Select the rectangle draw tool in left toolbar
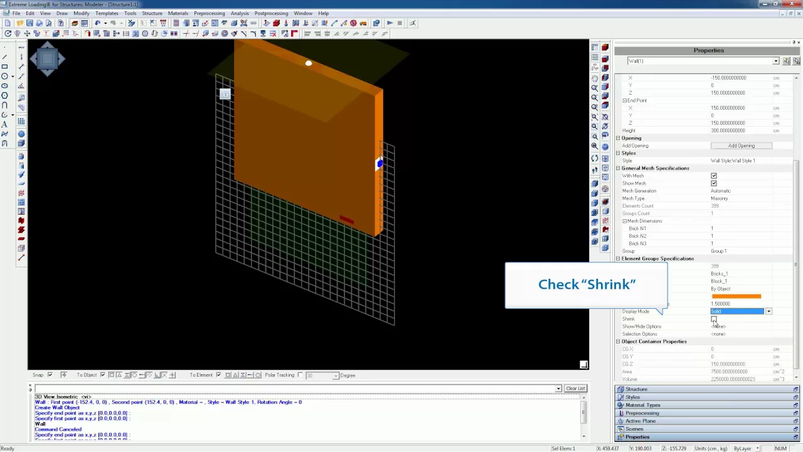The height and width of the screenshot is (452, 803). 4,67
